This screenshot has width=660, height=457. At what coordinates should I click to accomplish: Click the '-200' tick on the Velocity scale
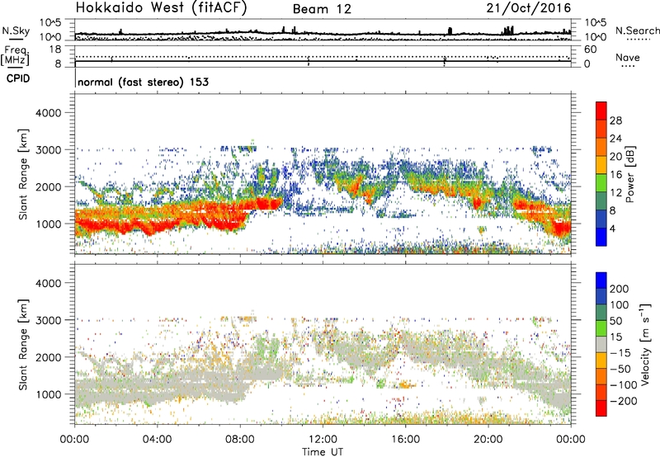click(623, 401)
